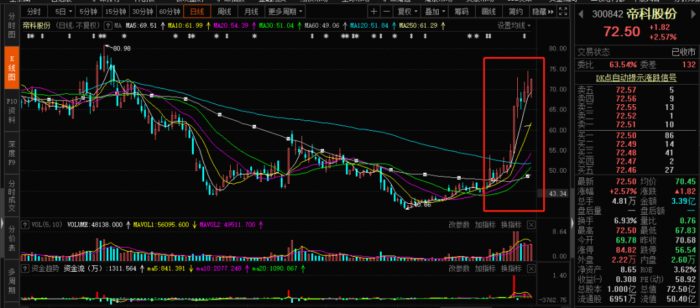
Task: Toggle fullscreen chart icon
Action: pyautogui.click(x=564, y=12)
